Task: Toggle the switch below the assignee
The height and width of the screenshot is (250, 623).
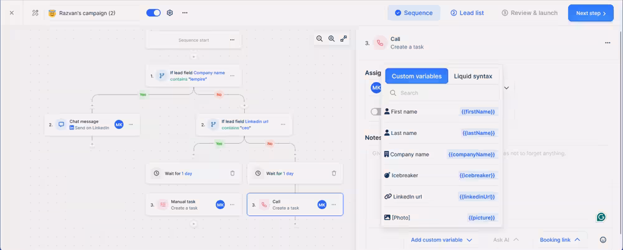Action: pyautogui.click(x=376, y=111)
